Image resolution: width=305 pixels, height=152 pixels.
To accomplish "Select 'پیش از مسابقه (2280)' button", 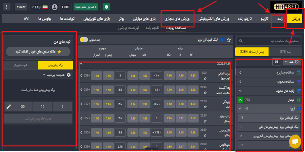I will (252, 52).
